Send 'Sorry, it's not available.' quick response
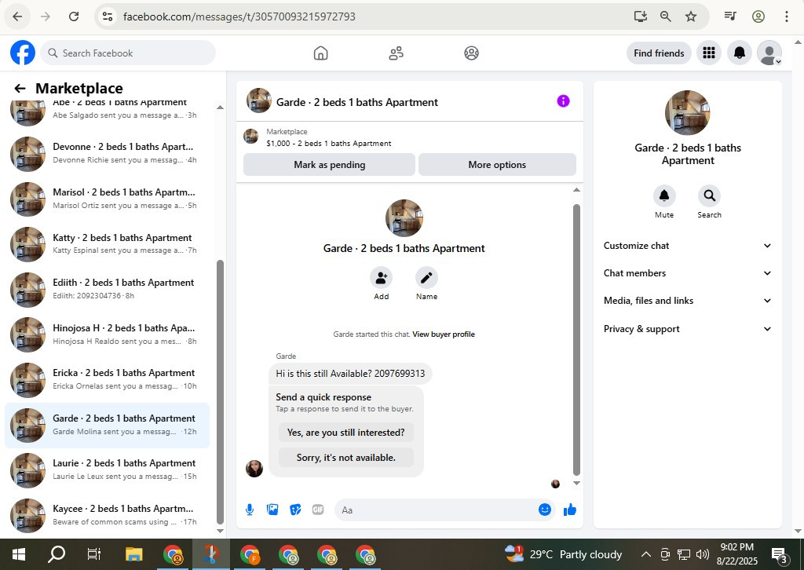 point(346,457)
